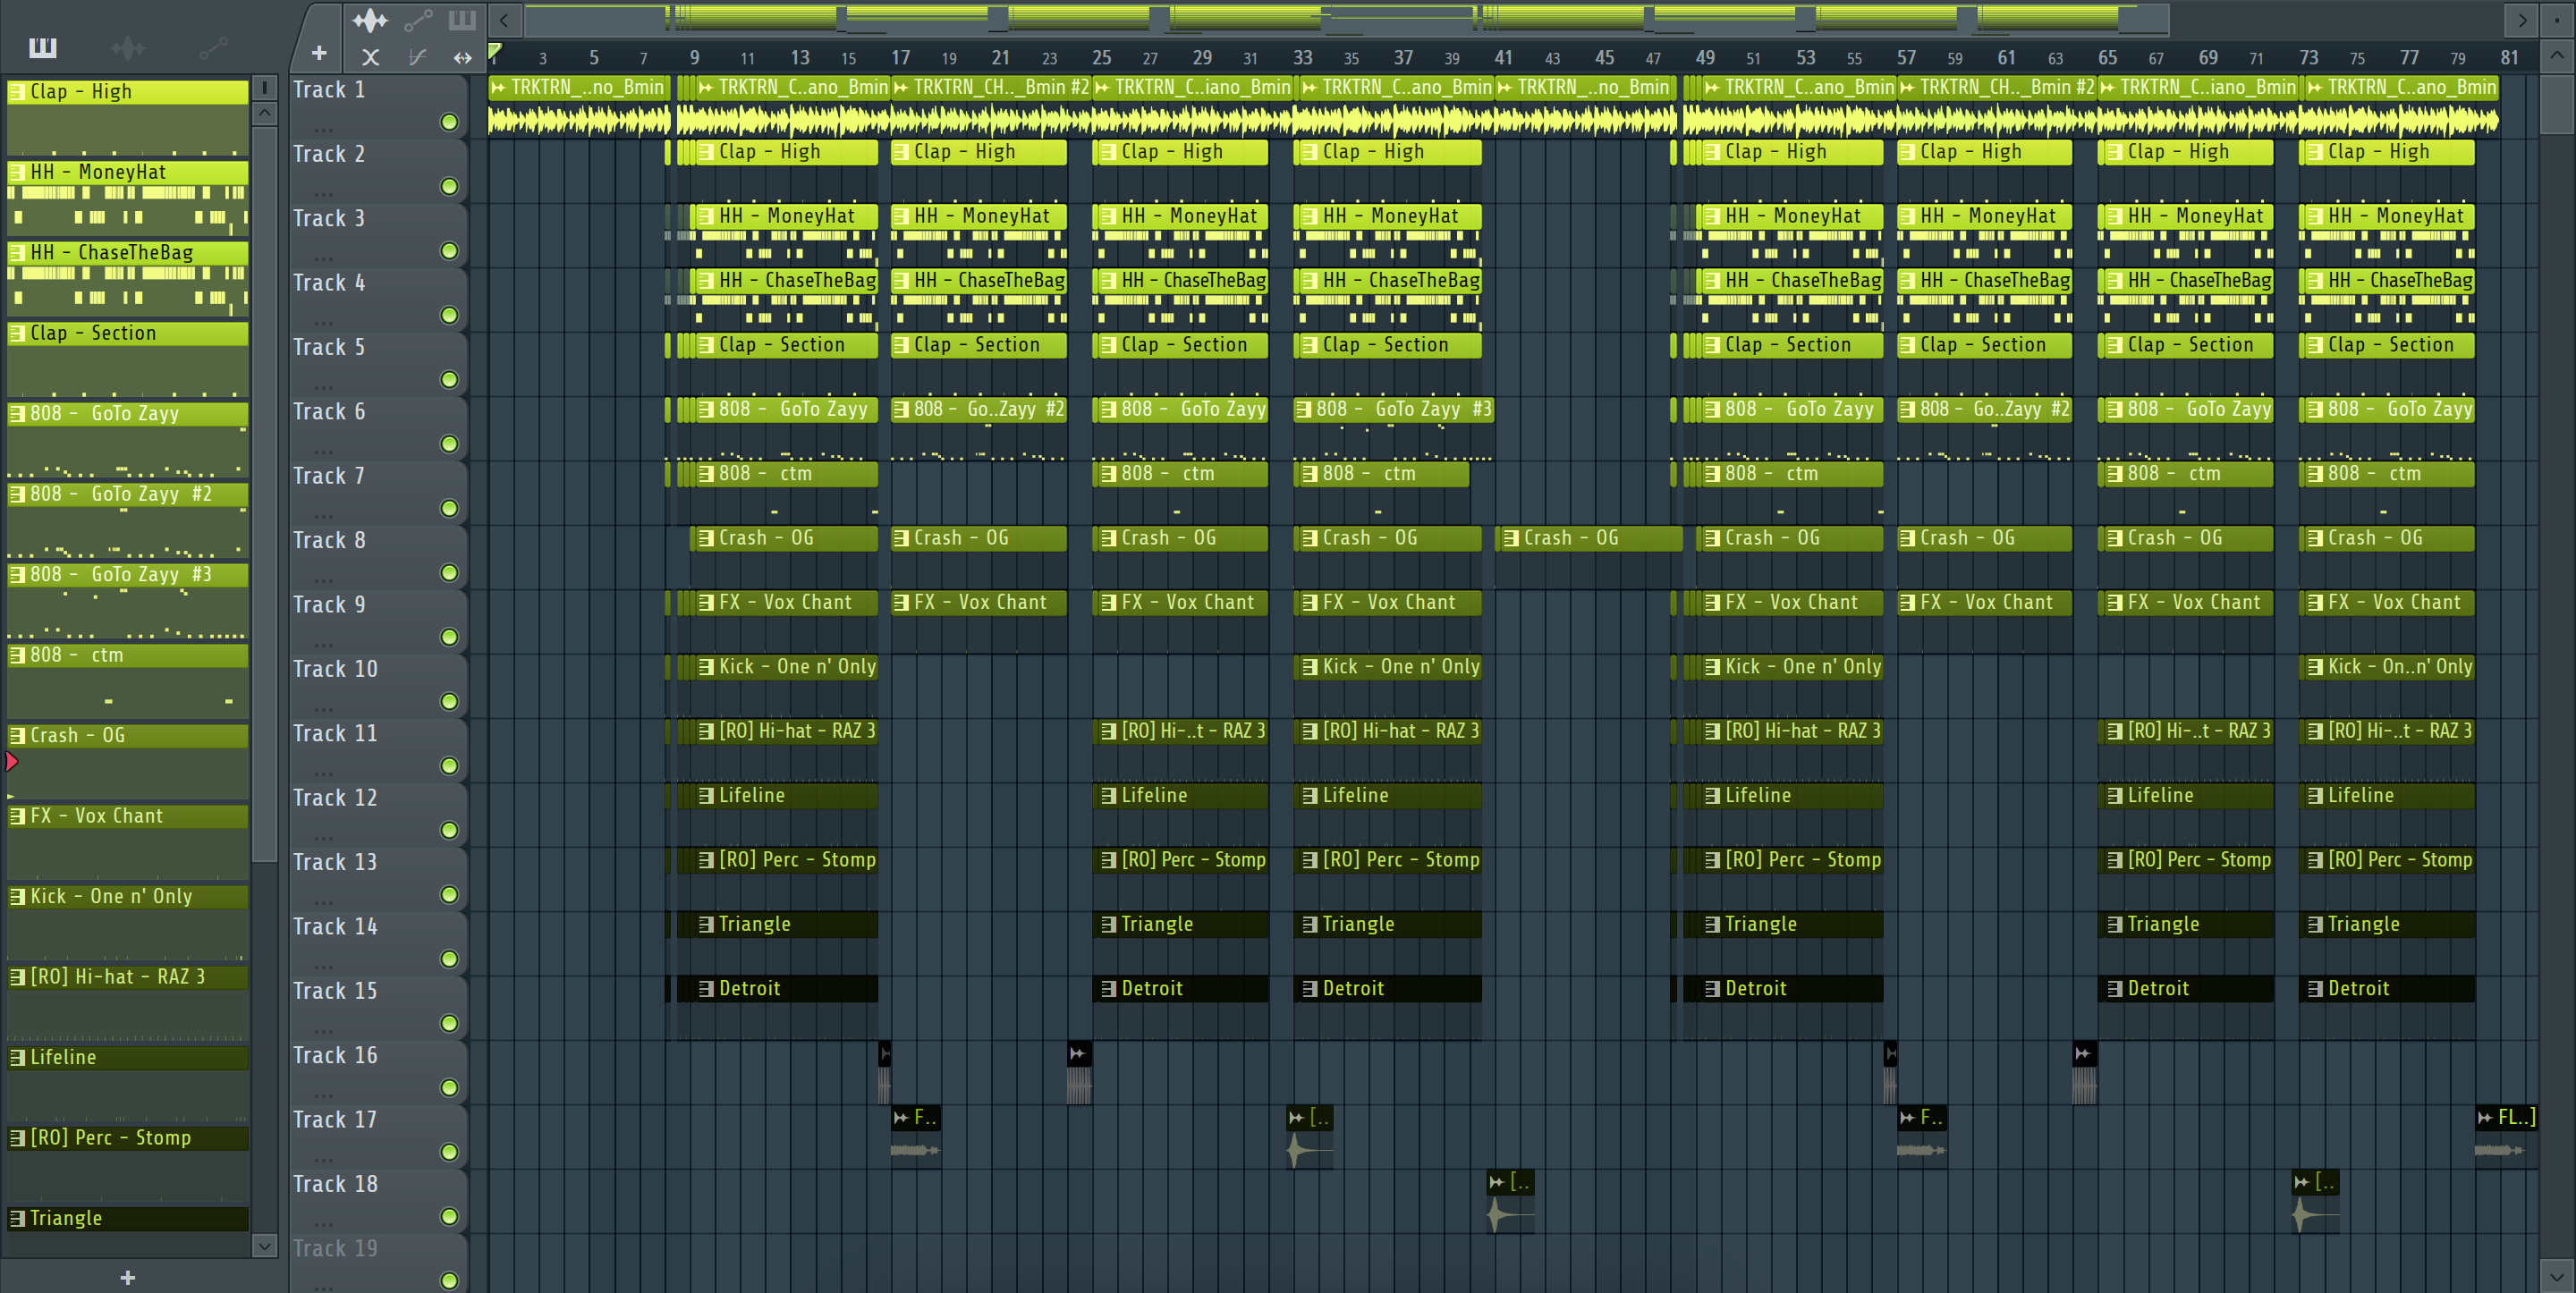This screenshot has height=1293, width=2576.
Task: Open menu of first Crash - OG clip on Track 8
Action: point(706,538)
